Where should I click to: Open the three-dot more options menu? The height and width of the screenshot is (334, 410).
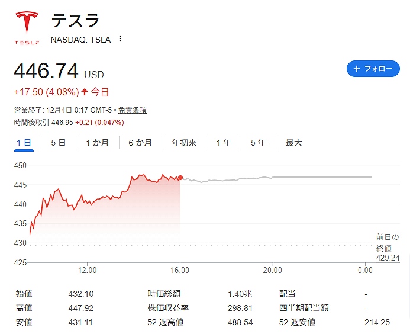coord(120,39)
